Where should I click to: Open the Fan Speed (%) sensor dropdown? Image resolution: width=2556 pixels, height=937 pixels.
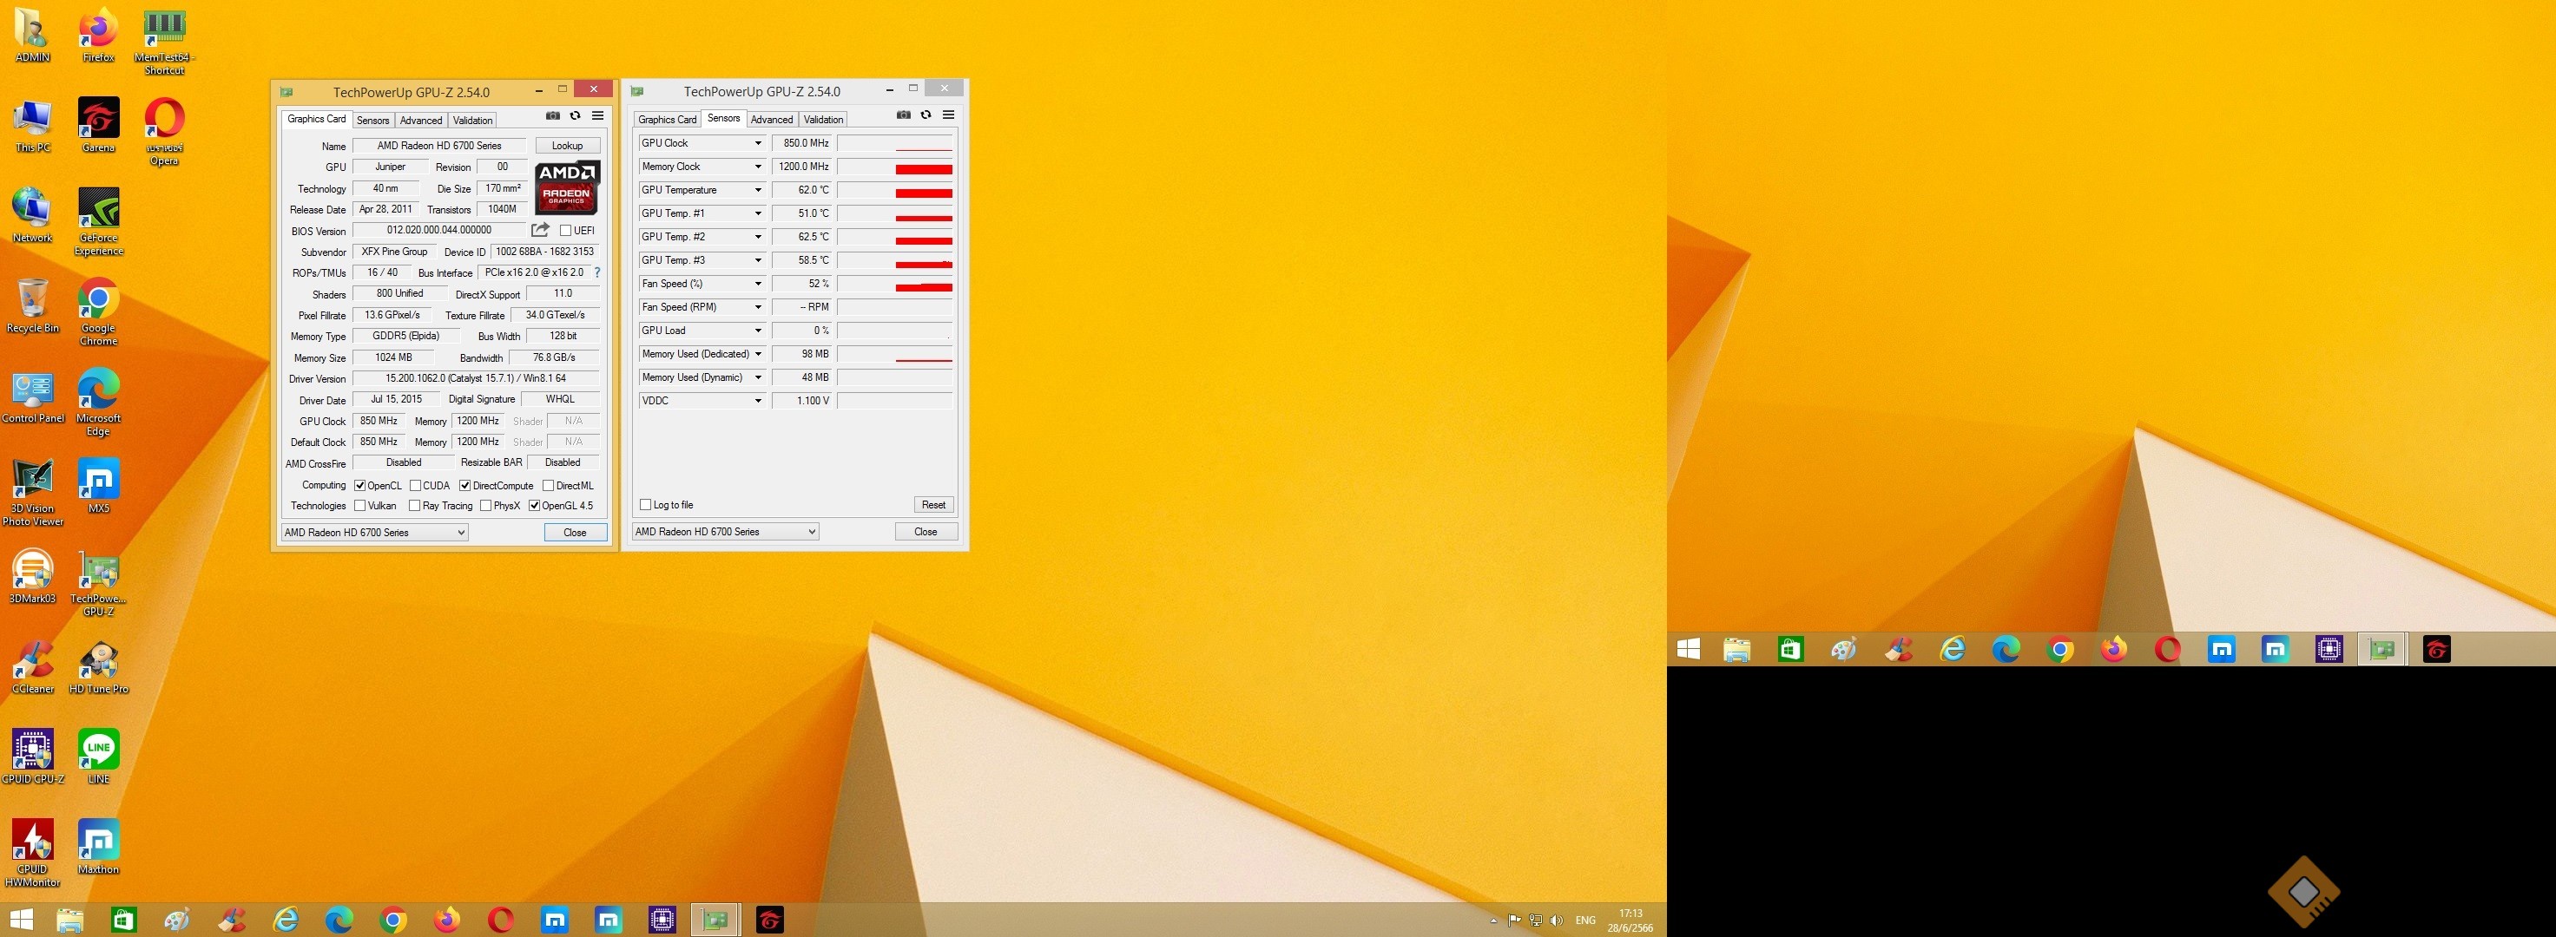coord(758,284)
